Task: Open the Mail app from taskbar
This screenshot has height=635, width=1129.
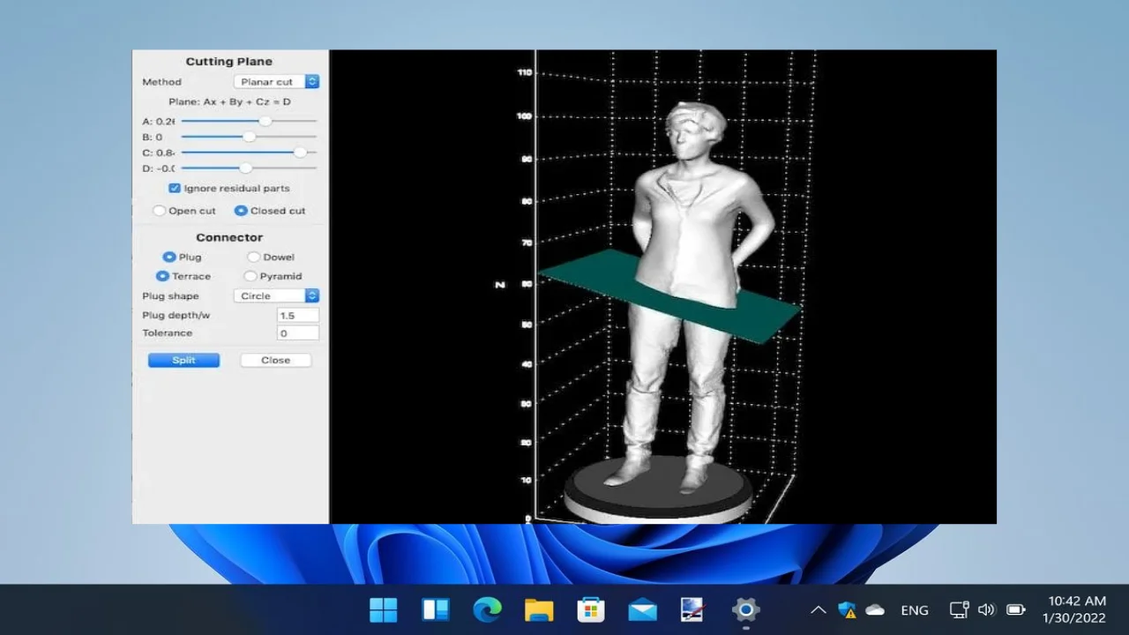Action: point(642,609)
